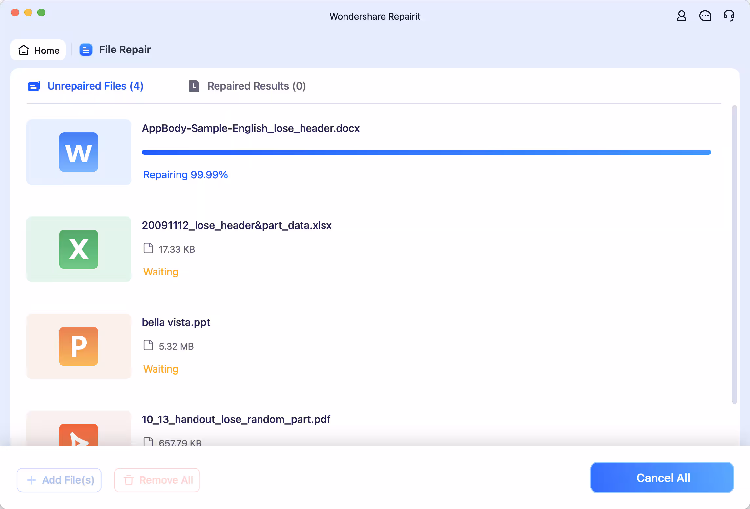Screen dimensions: 750x509
Task: Select the PowerPoint file thumbnail
Action: (x=79, y=346)
